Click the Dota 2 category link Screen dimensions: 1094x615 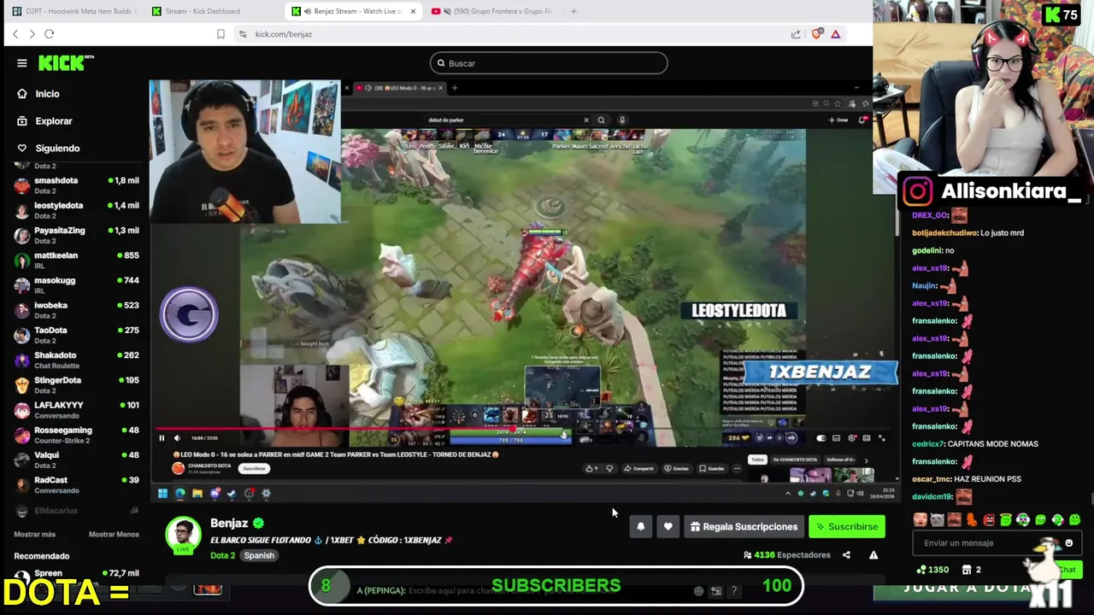pyautogui.click(x=222, y=555)
